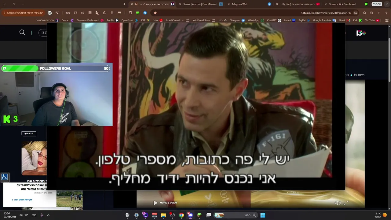Toggle the taskbar microphone icon

(x=42, y=215)
